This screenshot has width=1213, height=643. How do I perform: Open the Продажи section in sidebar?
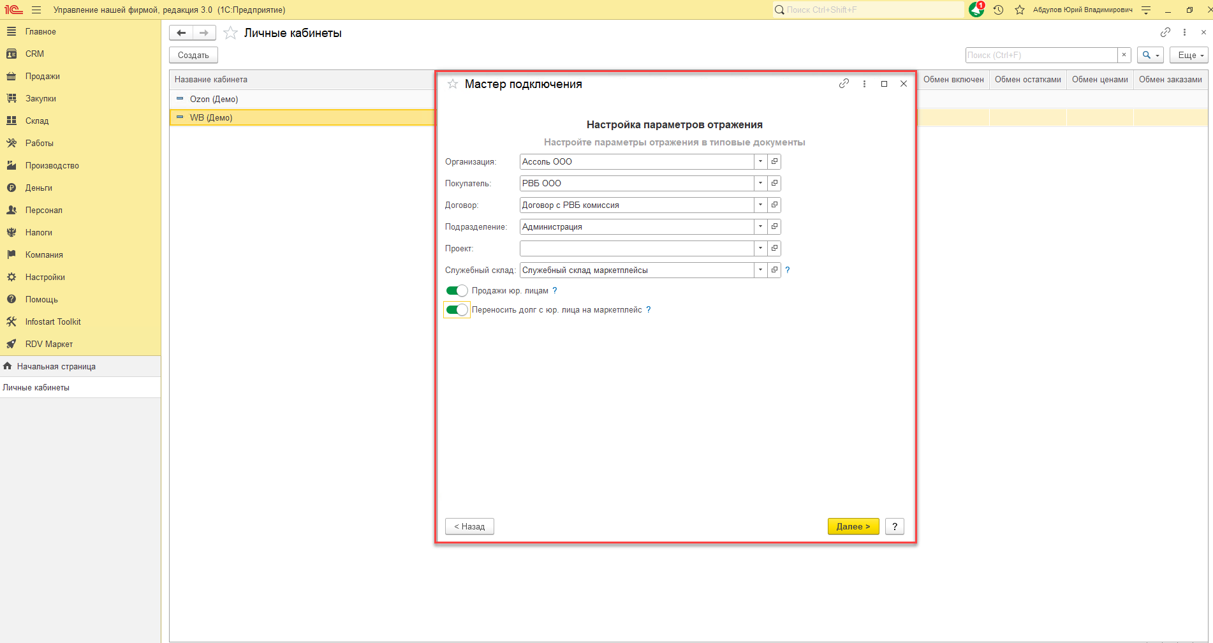pos(42,76)
